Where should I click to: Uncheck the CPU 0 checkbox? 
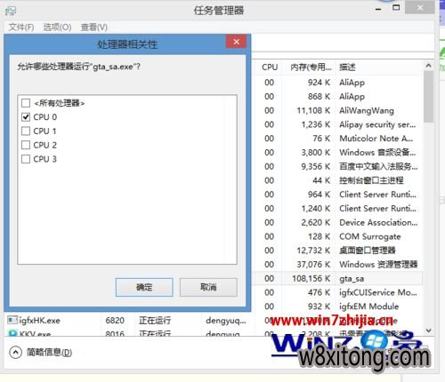[26, 117]
